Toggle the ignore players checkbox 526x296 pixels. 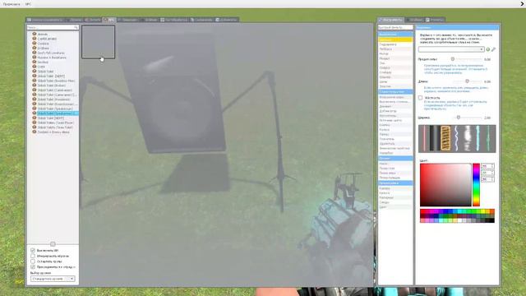tap(33, 256)
